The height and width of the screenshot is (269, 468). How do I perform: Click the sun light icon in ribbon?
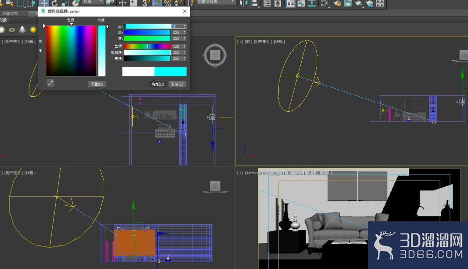tap(33, 30)
